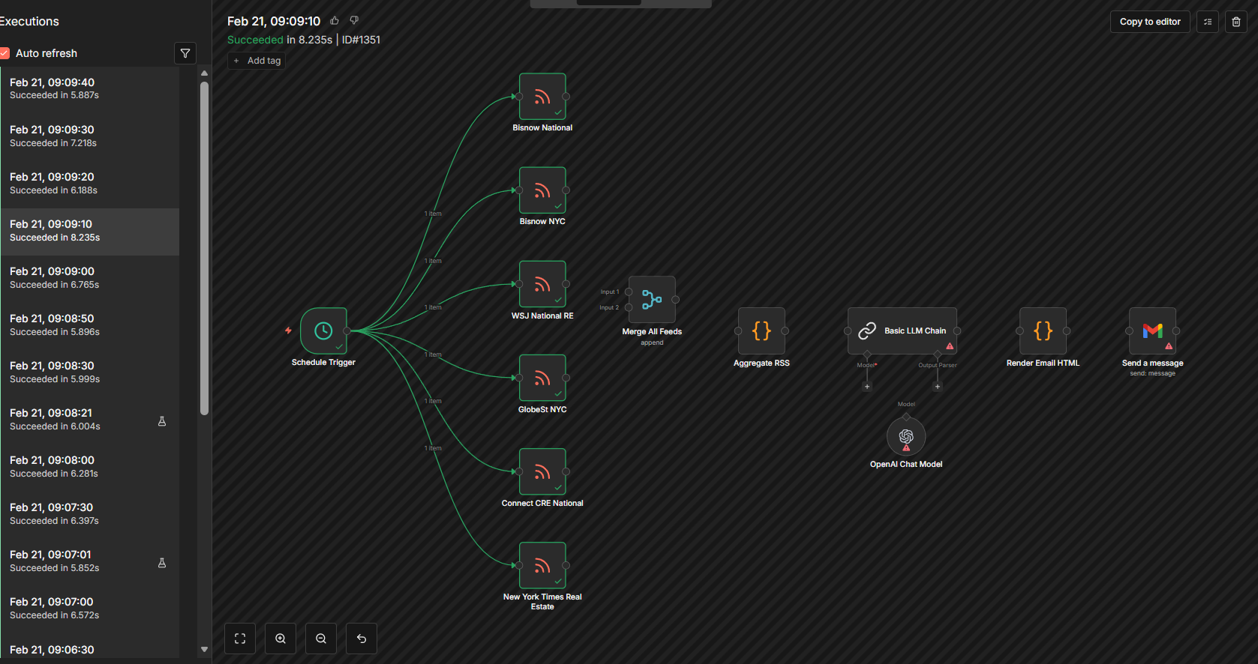Open the OpenAI Chat Model node
1258x664 pixels.
pyautogui.click(x=906, y=436)
